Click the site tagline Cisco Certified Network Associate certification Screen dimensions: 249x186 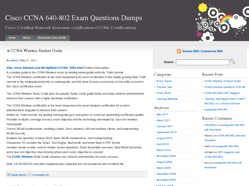[x=71, y=28]
